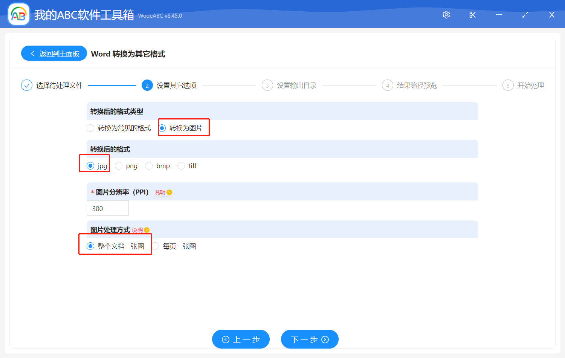Open the settings gear icon
Viewport: 565px width, 358px height.
pyautogui.click(x=446, y=15)
